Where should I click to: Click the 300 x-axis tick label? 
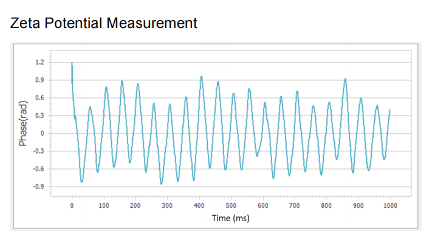pos(167,205)
